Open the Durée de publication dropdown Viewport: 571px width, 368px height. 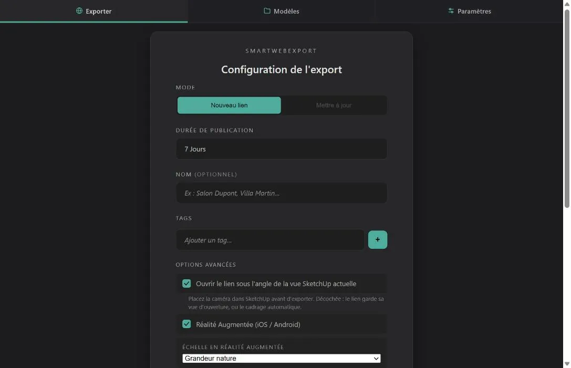(282, 149)
